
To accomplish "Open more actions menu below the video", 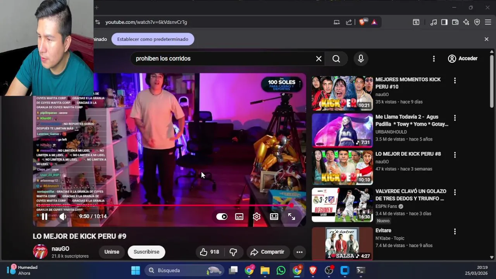I will 300,252.
